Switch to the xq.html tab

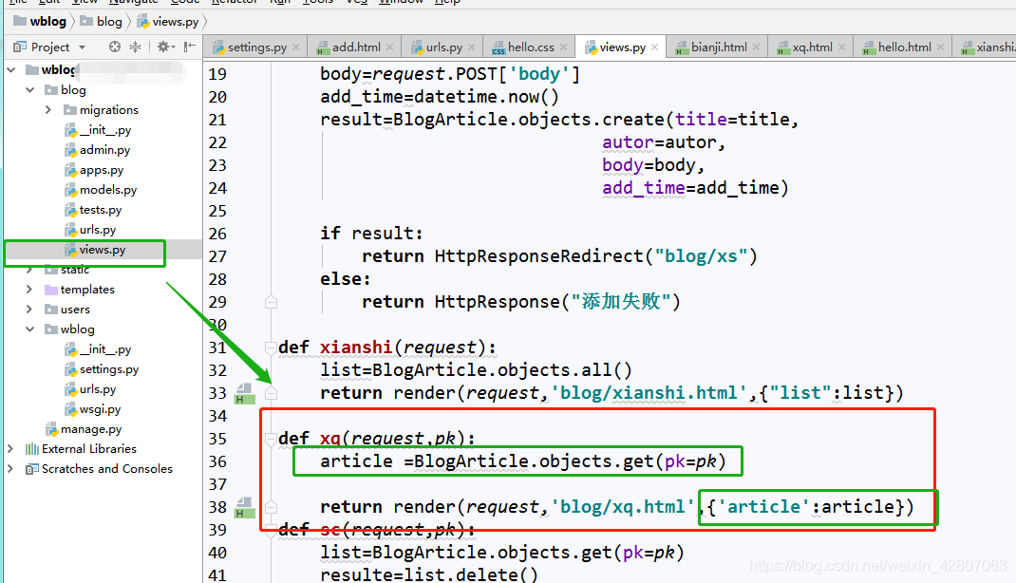812,47
